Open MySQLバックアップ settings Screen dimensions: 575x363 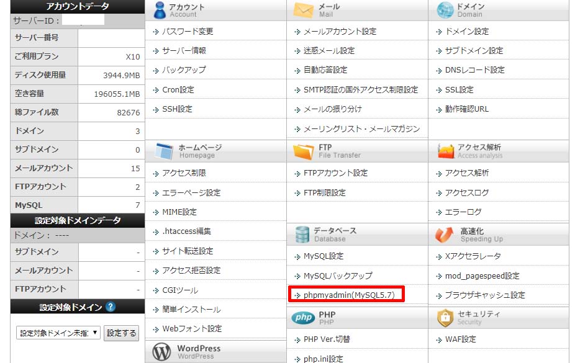click(x=337, y=276)
